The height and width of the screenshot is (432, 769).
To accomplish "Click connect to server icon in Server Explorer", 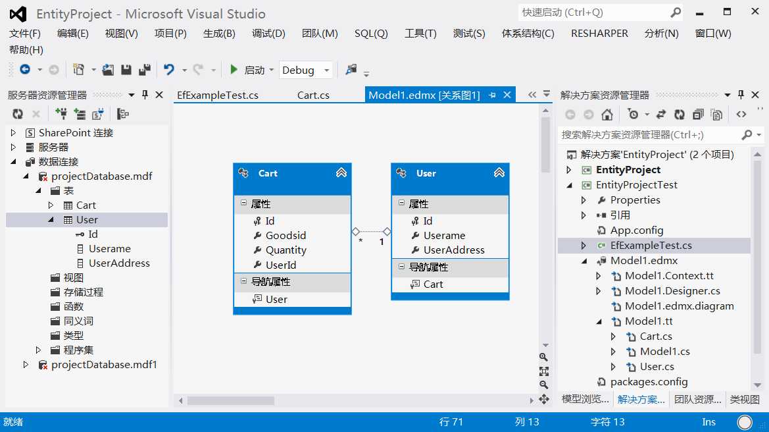I will tap(80, 114).
